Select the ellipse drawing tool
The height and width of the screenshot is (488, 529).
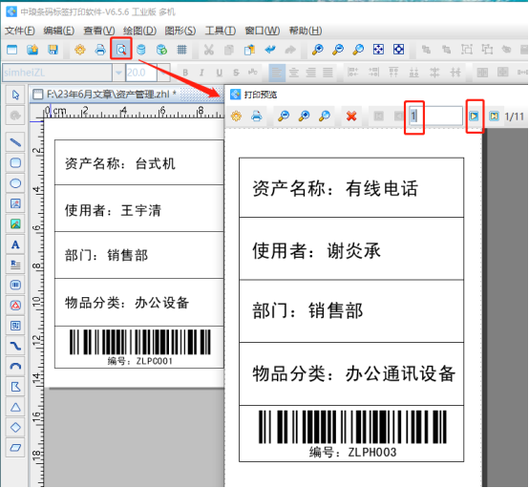point(15,183)
